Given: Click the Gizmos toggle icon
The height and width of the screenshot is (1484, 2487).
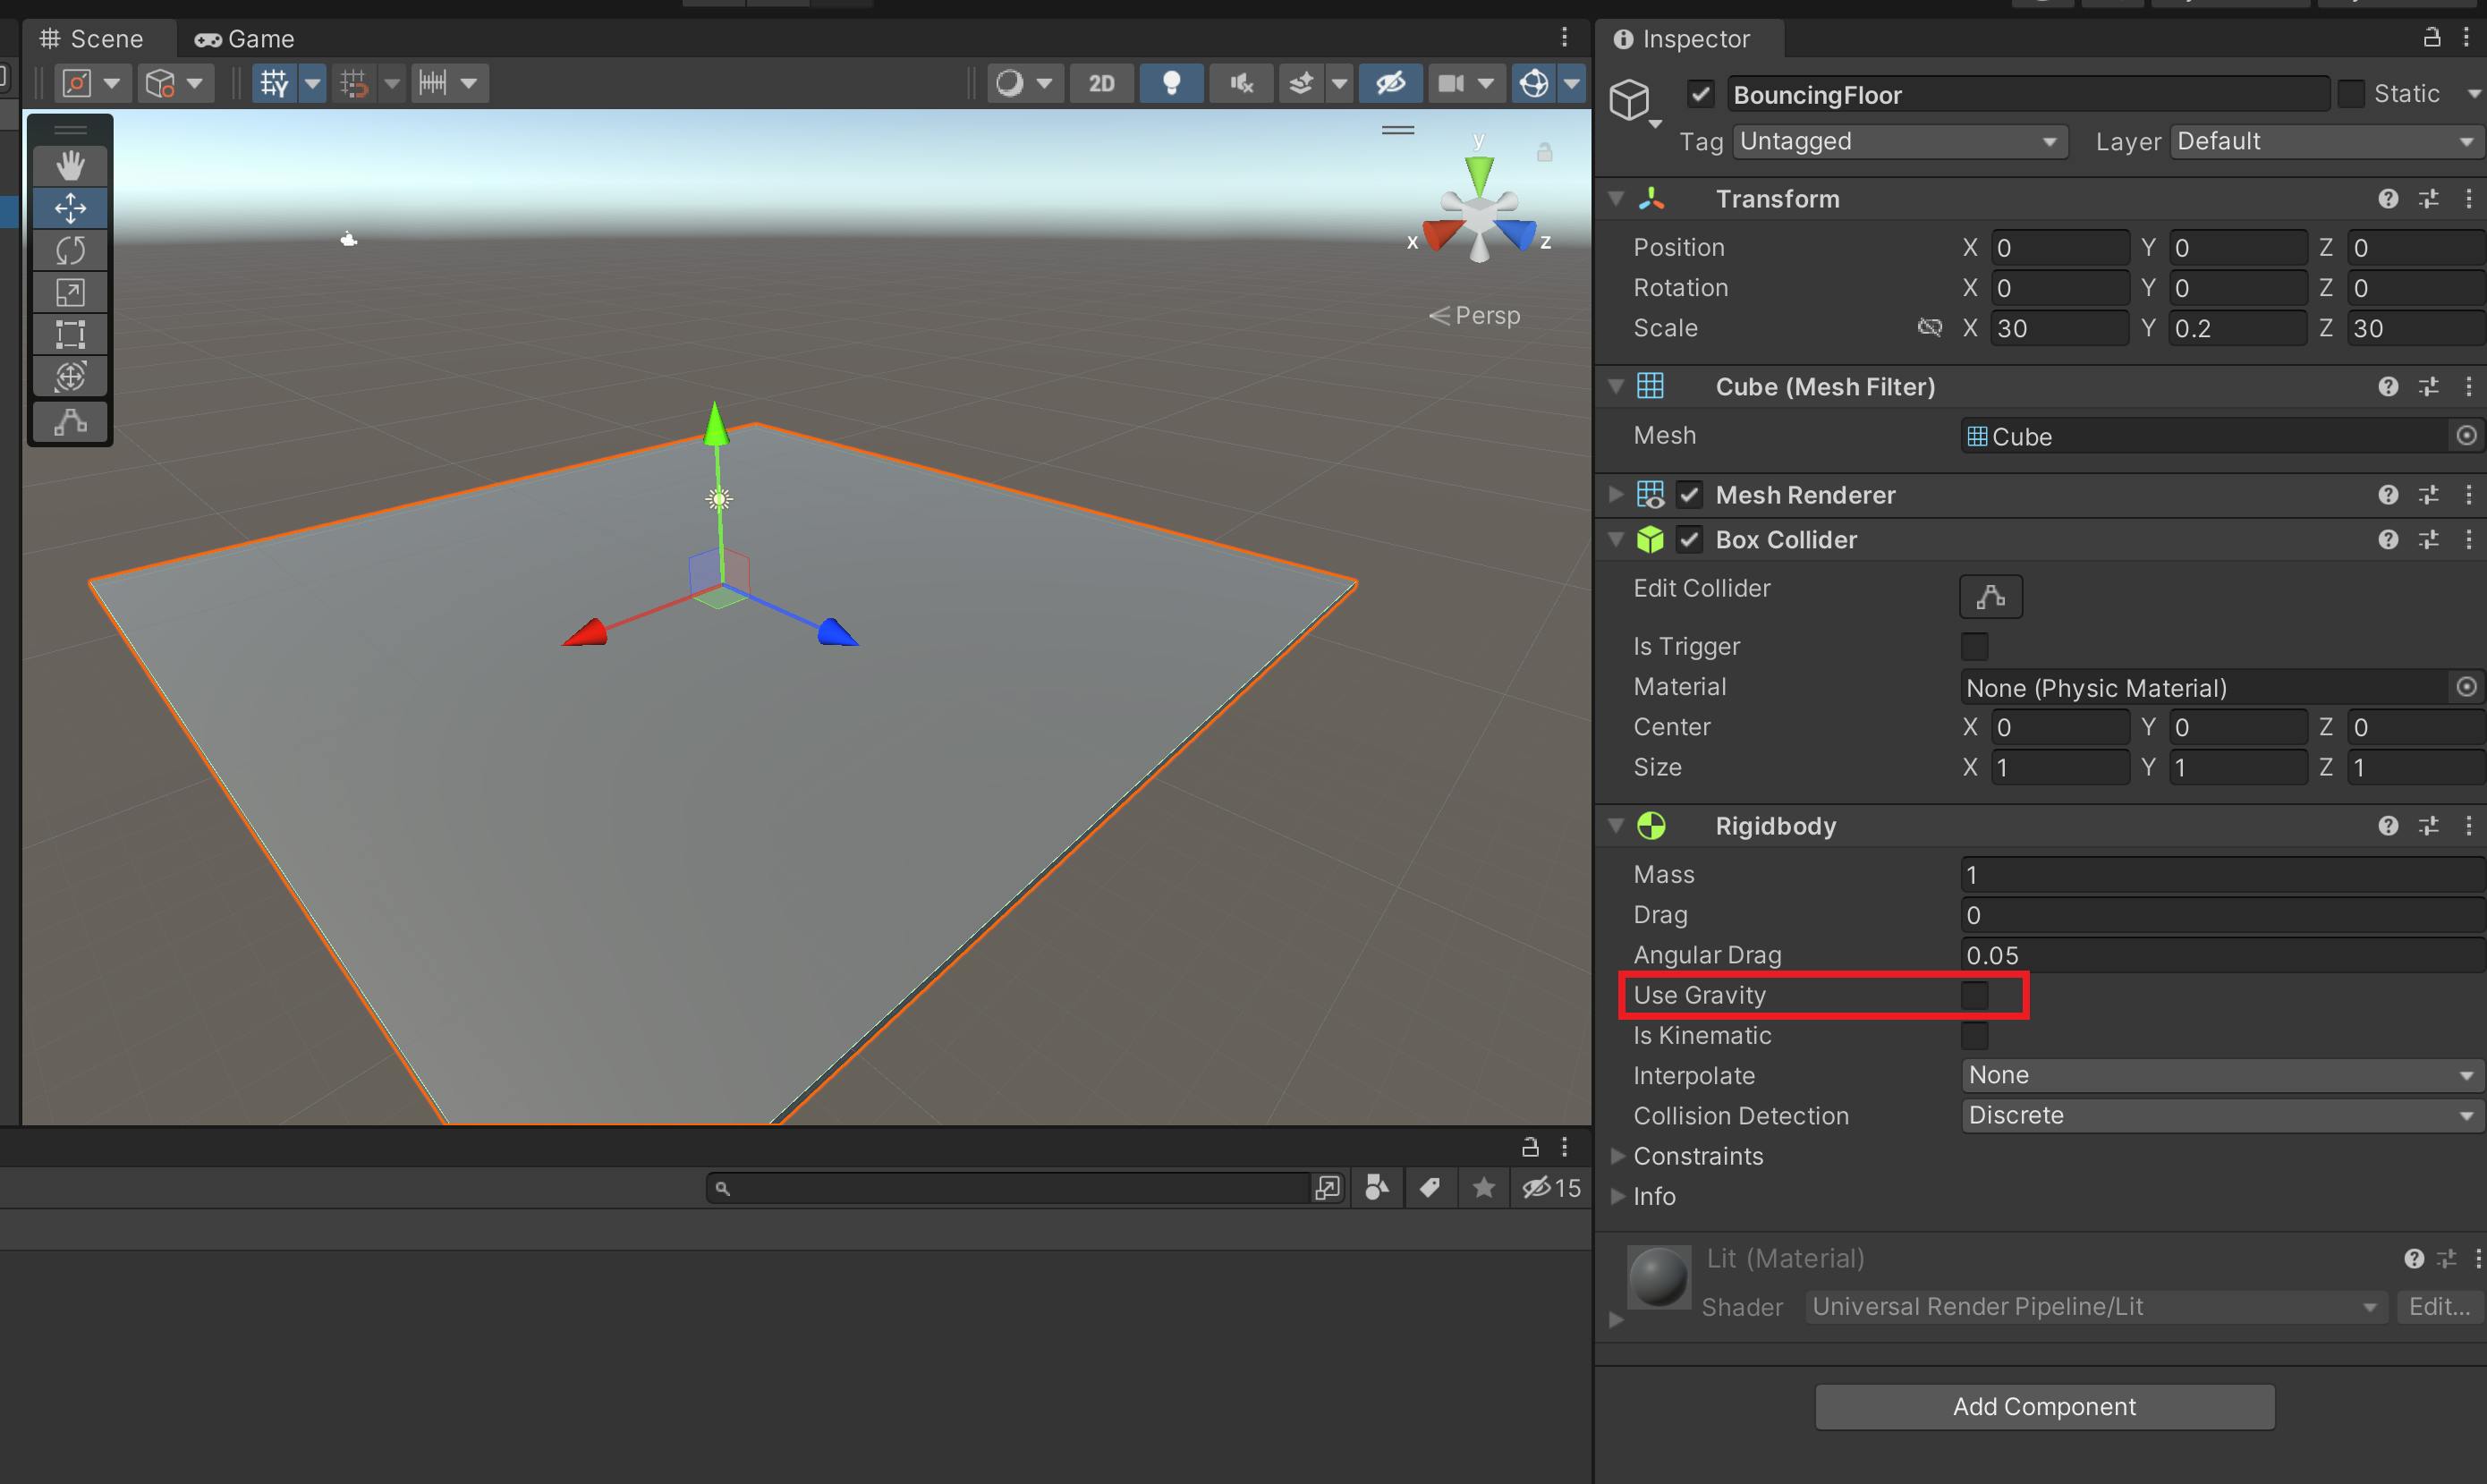Looking at the screenshot, I should [x=1534, y=83].
